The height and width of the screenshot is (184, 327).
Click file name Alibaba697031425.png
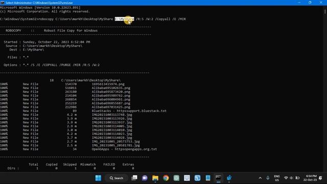pyautogui.click(x=111, y=107)
